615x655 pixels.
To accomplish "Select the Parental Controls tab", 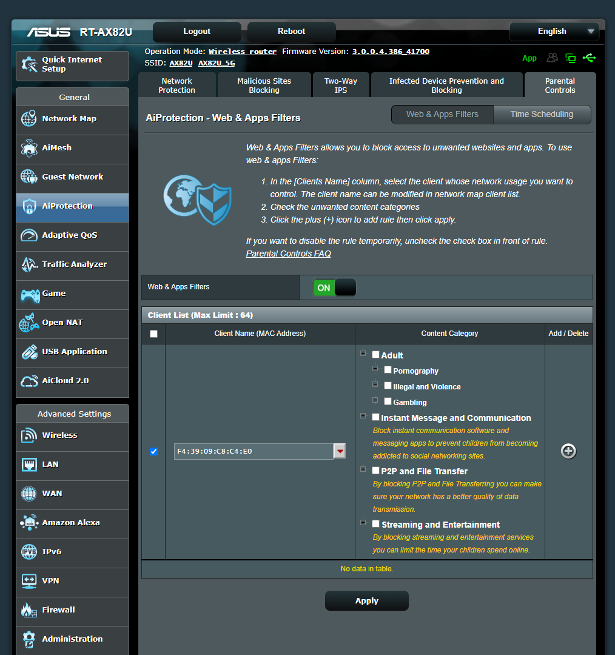I will [x=560, y=86].
